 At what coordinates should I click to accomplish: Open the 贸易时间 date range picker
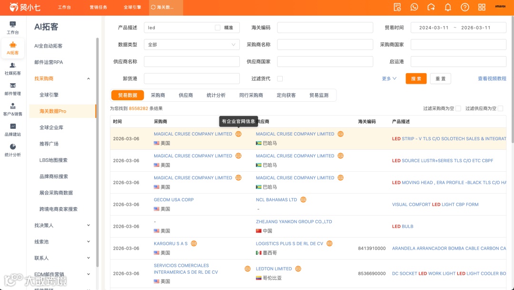click(458, 28)
